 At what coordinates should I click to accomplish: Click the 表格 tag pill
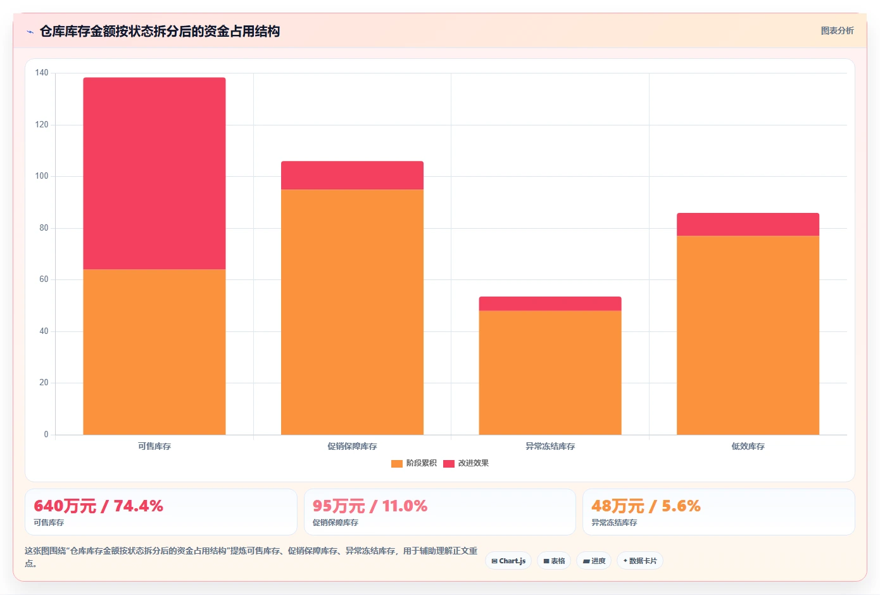pos(554,561)
